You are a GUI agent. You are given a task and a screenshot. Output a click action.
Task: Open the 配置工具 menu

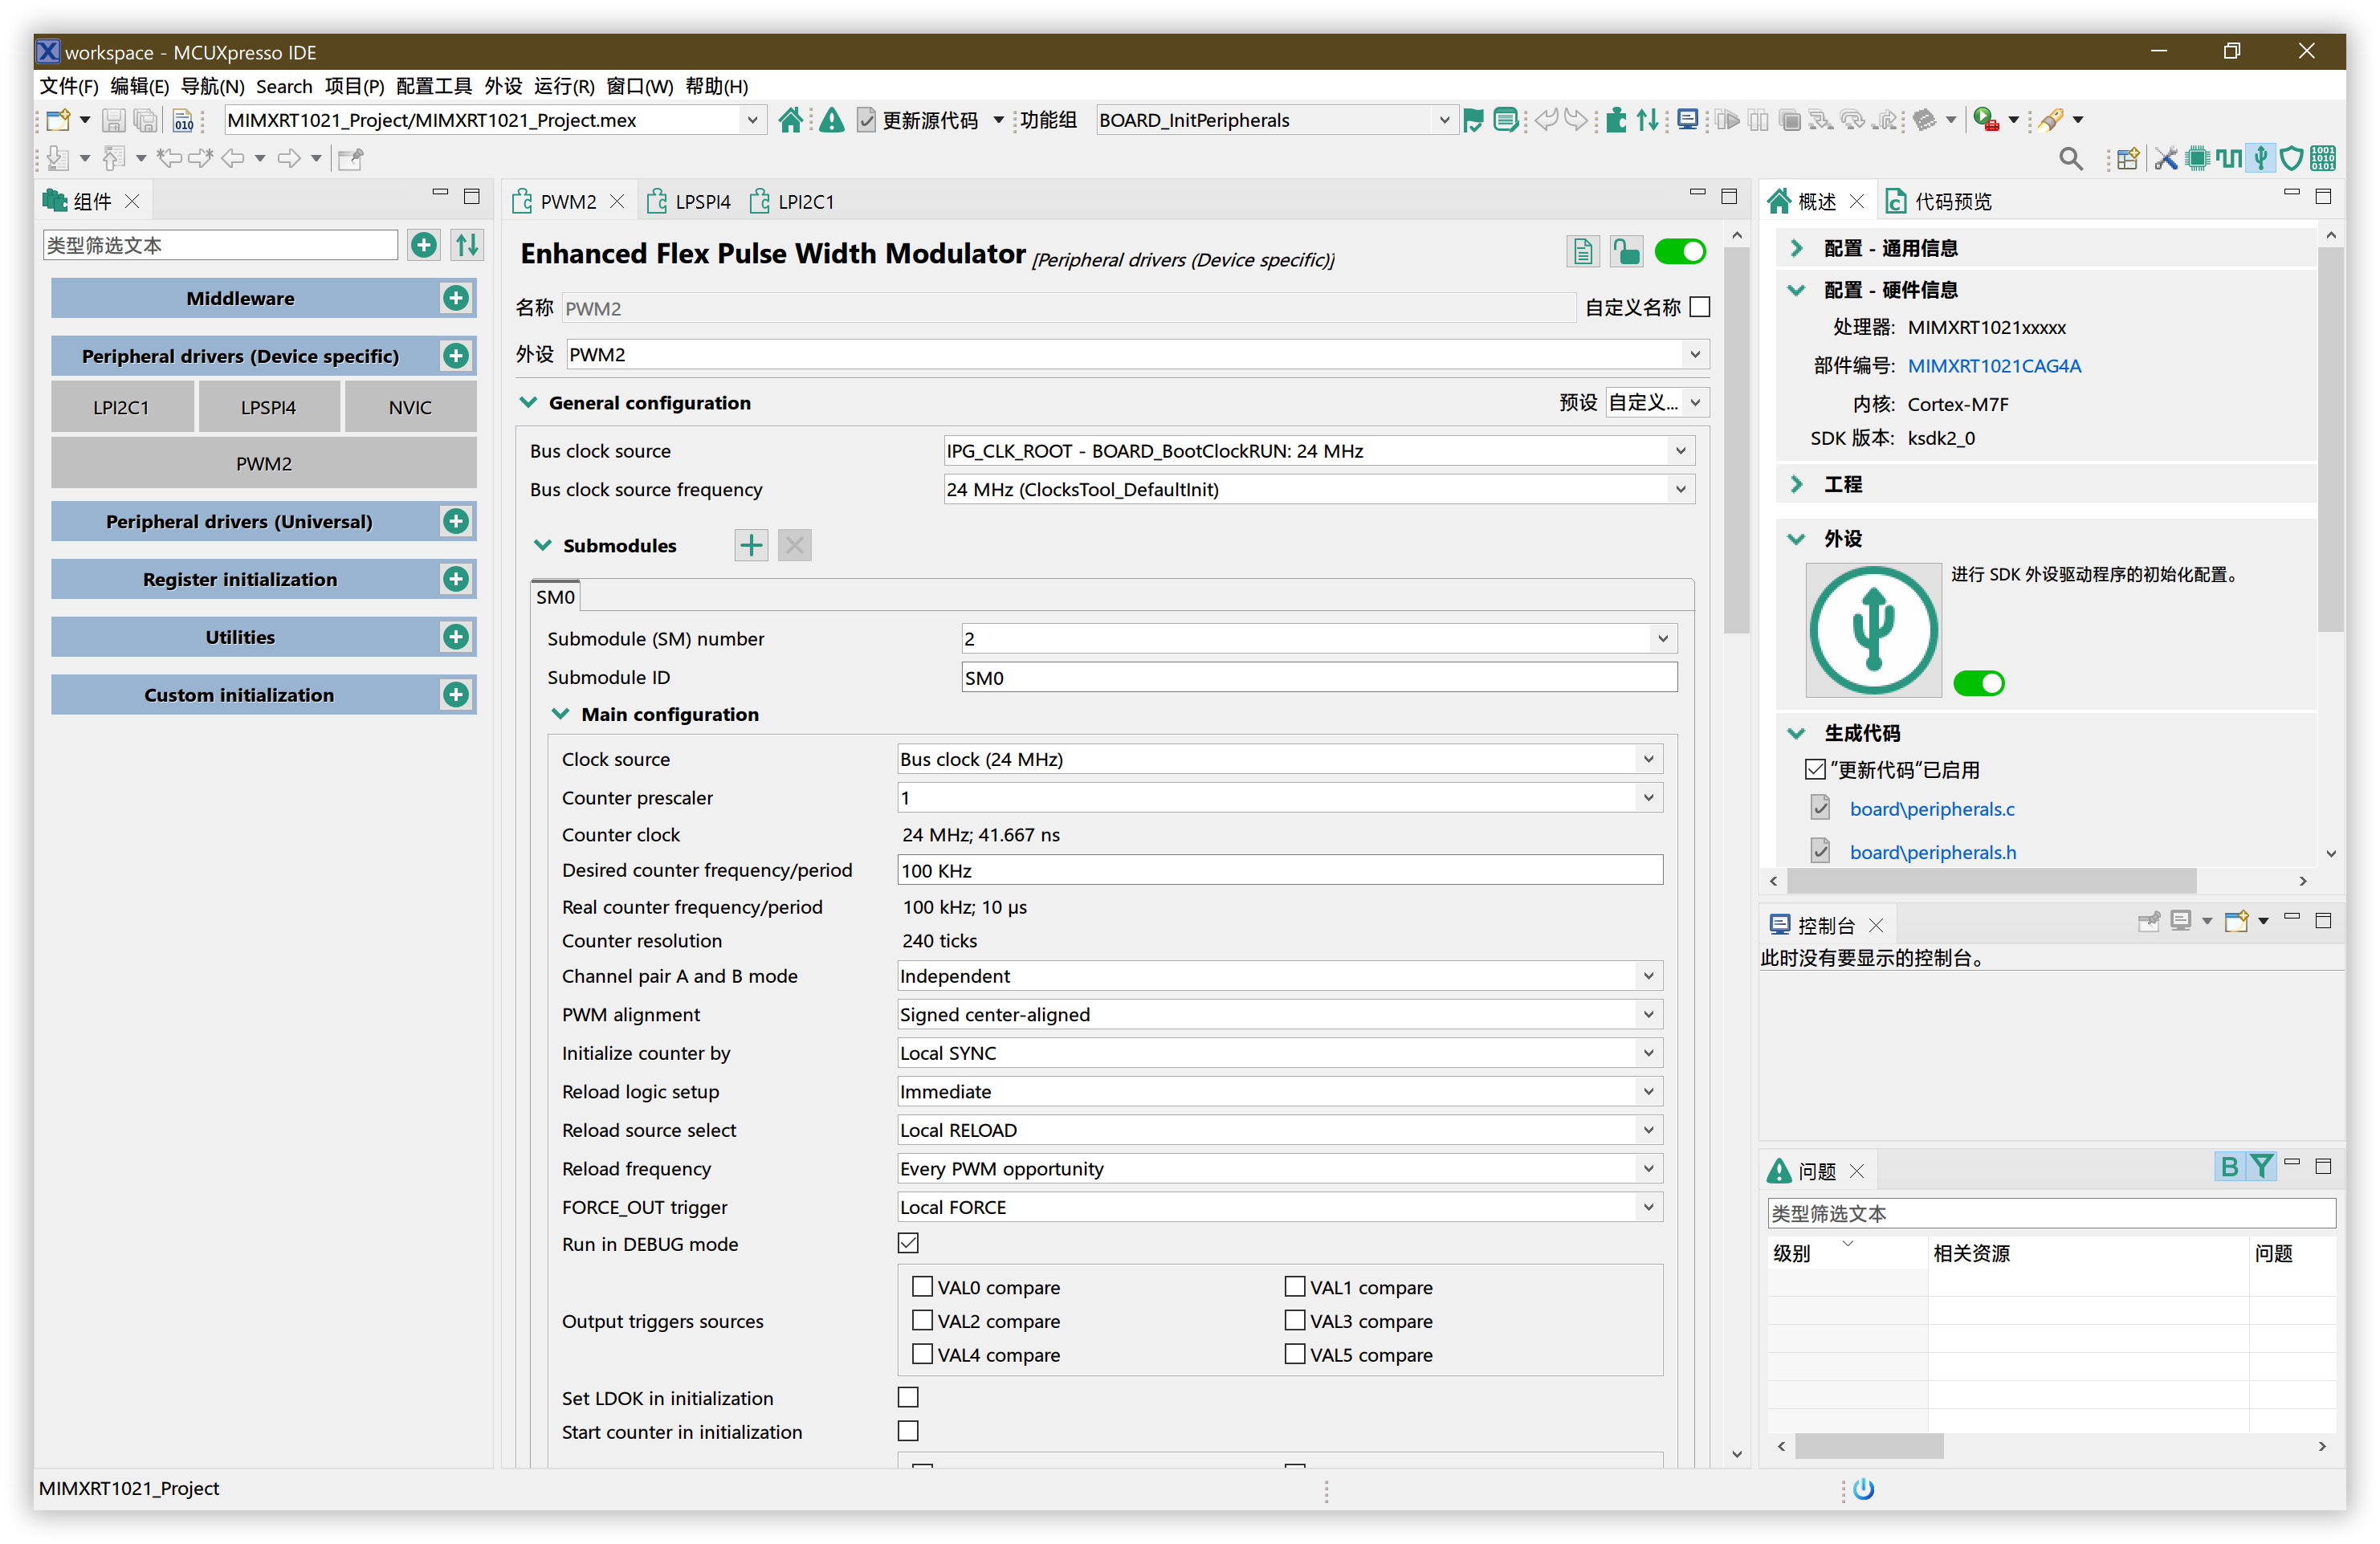tap(433, 86)
